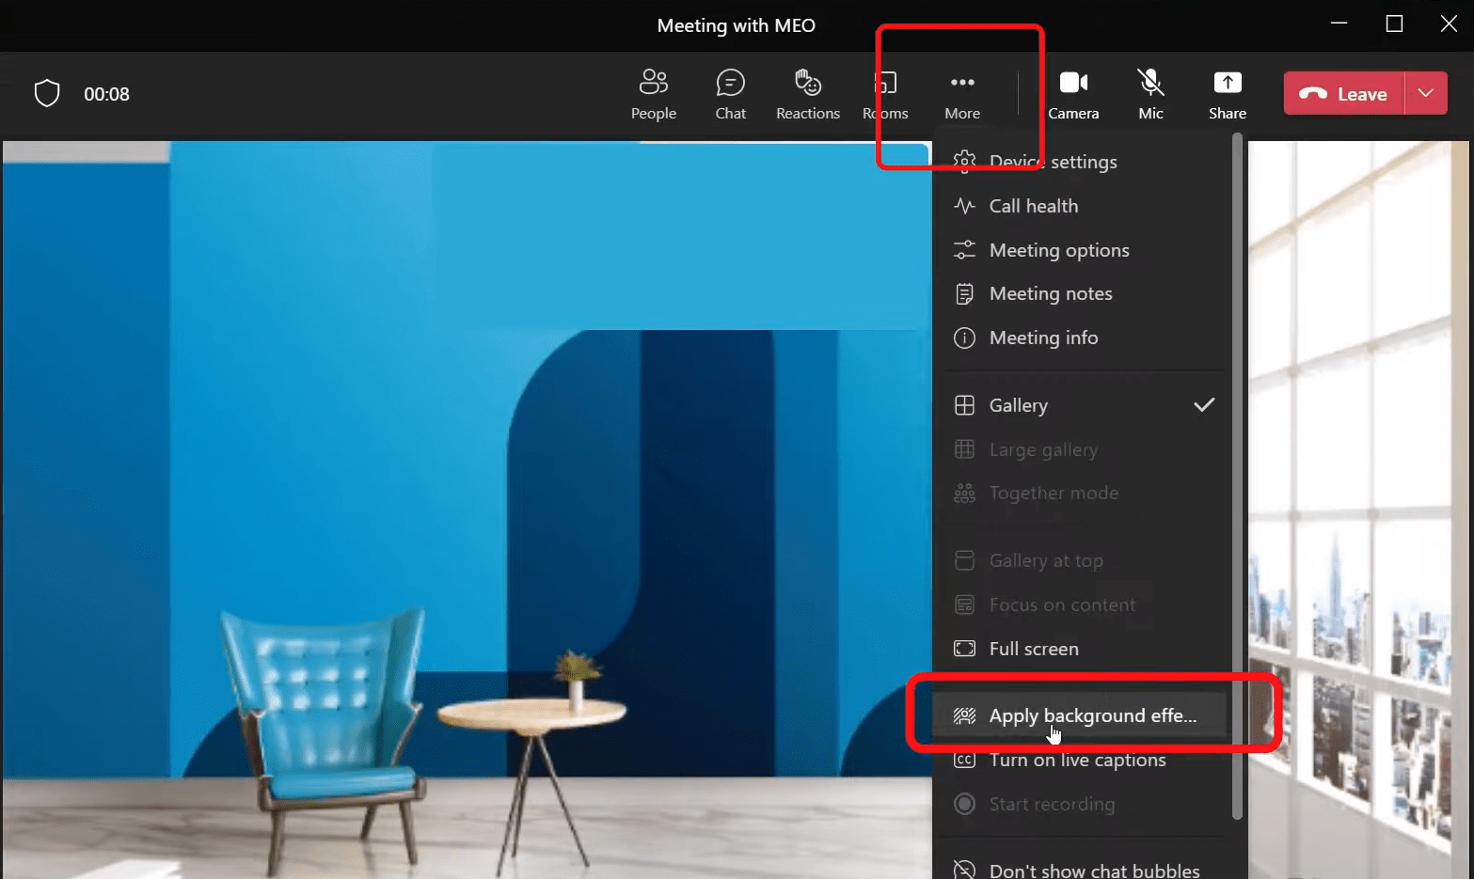Expand the Leave dropdown arrow
Viewport: 1474px width, 879px height.
pyautogui.click(x=1426, y=93)
